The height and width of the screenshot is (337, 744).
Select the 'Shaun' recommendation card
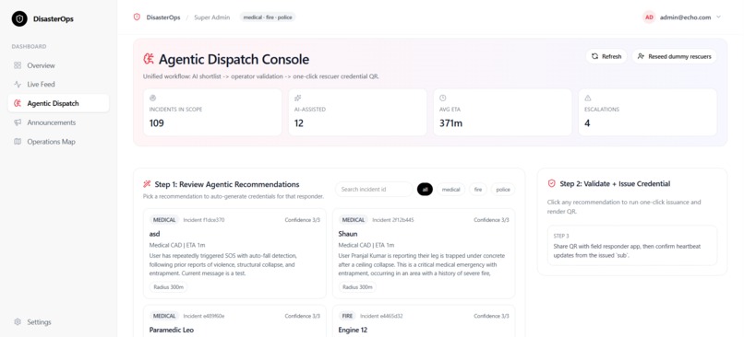424,253
